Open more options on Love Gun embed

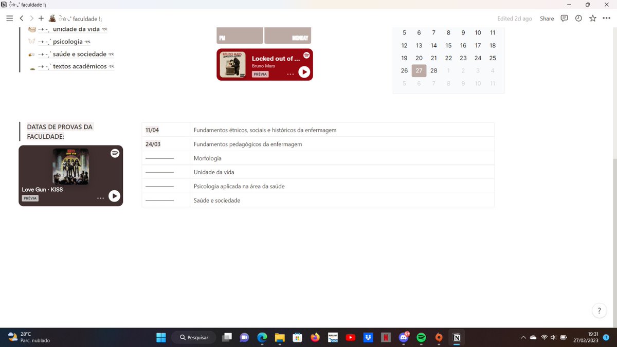click(100, 198)
